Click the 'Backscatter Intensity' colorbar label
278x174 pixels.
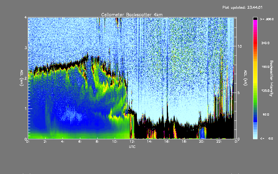click(x=271, y=78)
